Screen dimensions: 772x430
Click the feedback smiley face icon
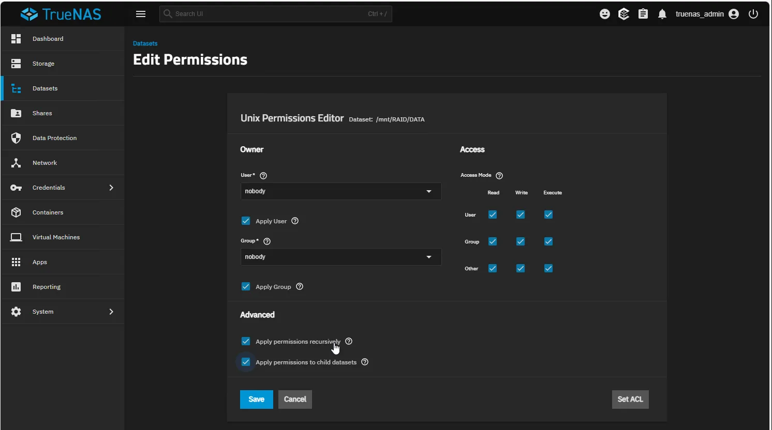click(x=605, y=14)
